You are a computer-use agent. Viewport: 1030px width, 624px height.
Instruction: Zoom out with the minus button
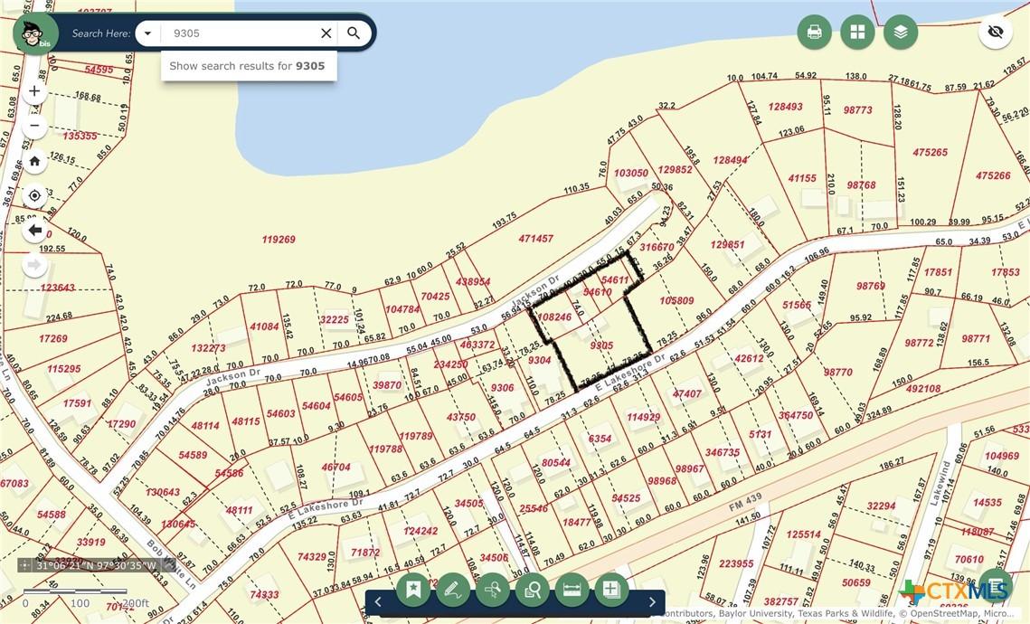tap(34, 126)
